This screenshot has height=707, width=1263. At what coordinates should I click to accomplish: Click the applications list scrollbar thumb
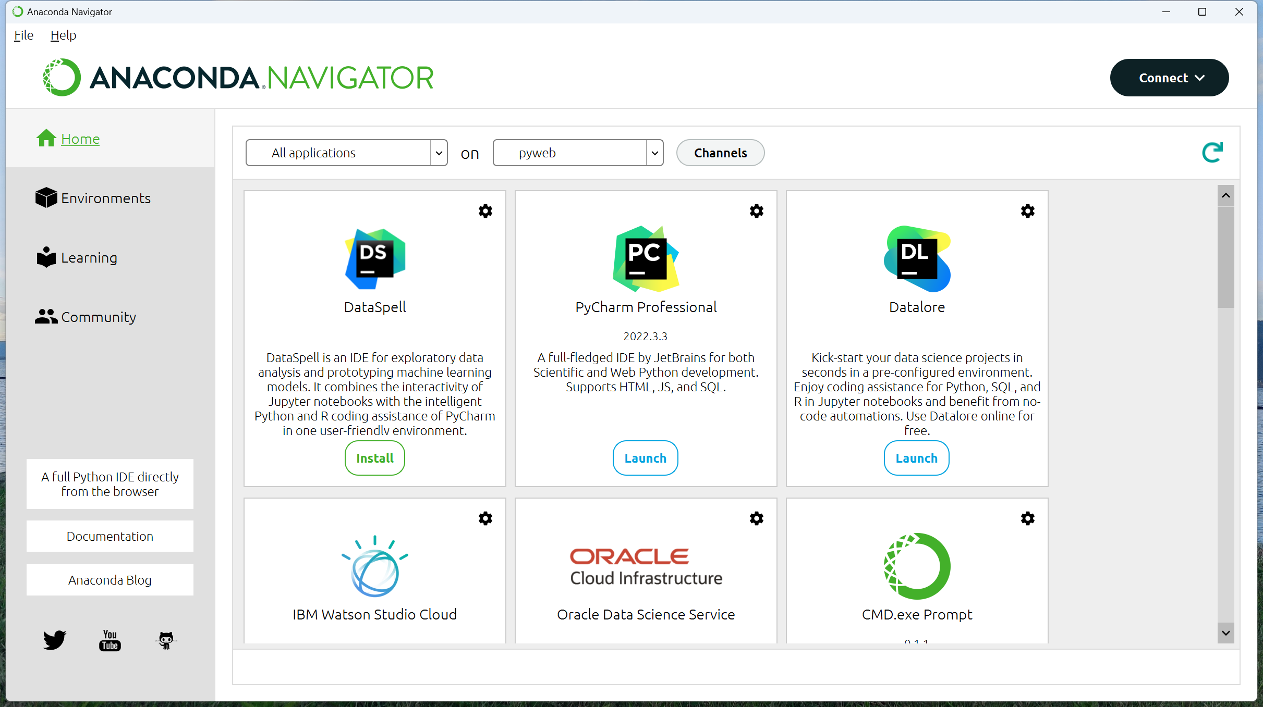pyautogui.click(x=1226, y=257)
